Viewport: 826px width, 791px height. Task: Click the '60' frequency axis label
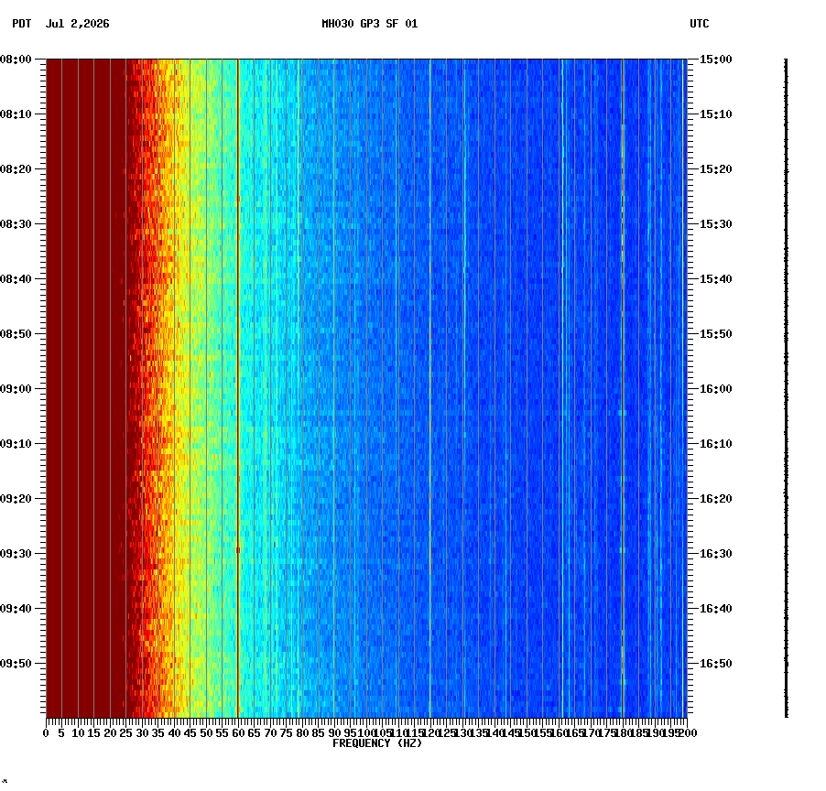click(x=238, y=733)
